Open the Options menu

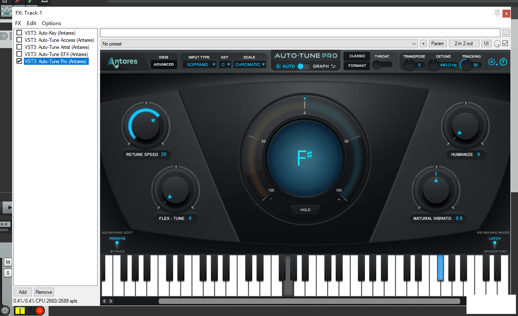coord(52,23)
